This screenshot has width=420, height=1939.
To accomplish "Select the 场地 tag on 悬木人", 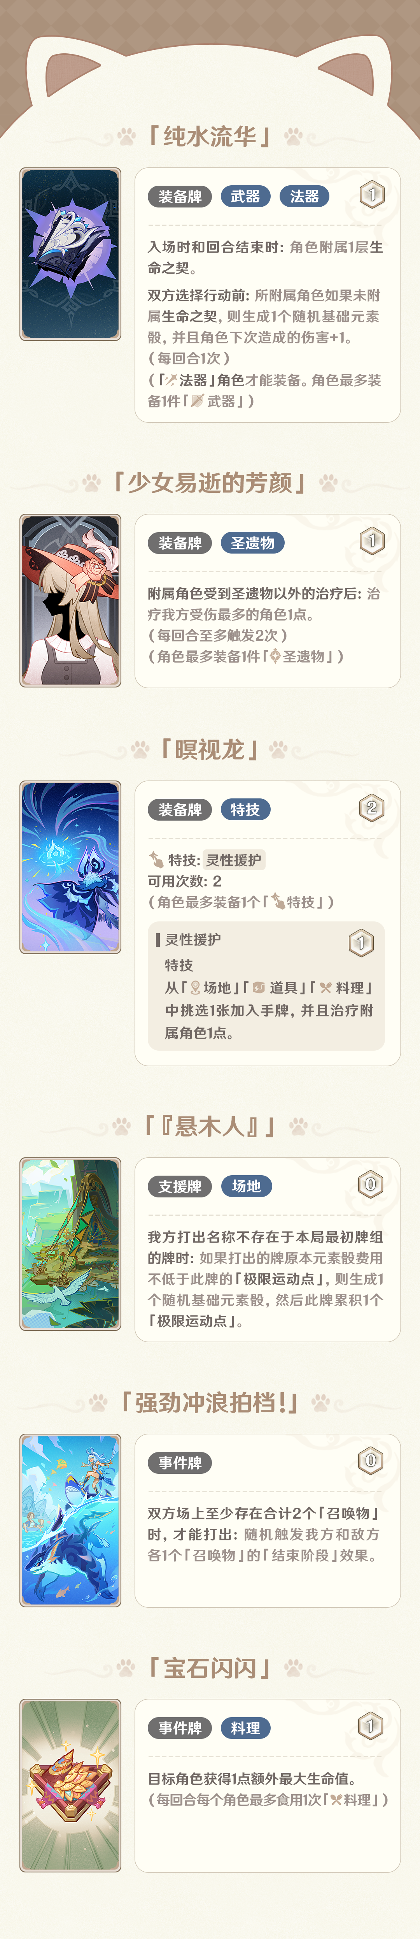I will coord(246,1185).
